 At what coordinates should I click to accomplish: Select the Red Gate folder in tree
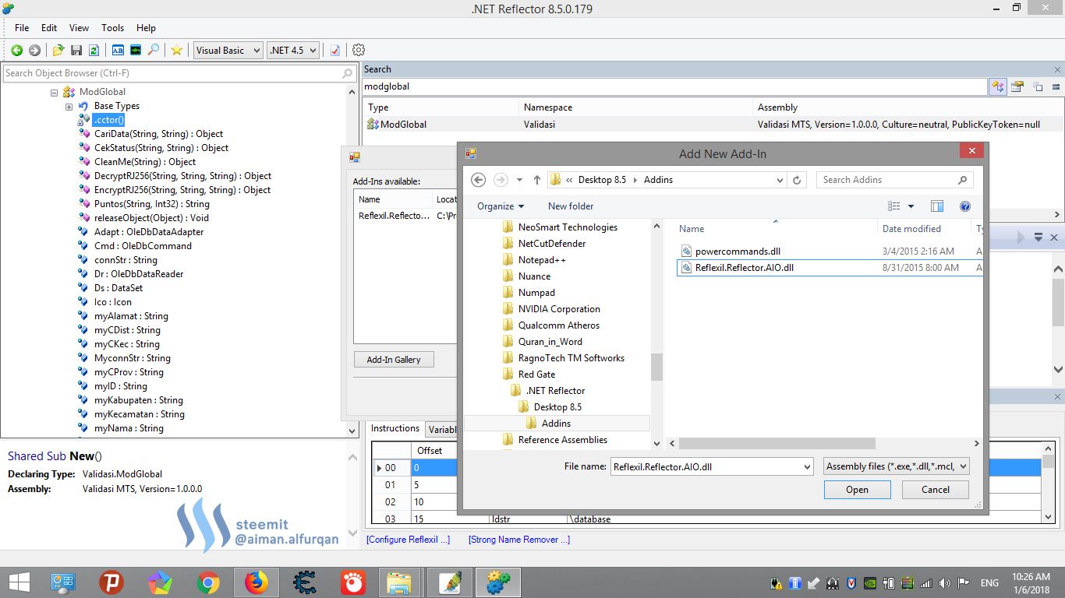(x=537, y=375)
